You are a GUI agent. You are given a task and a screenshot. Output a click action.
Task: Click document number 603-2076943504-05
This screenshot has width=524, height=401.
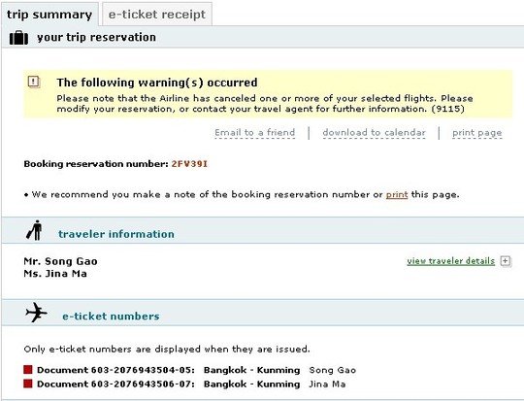(142, 370)
